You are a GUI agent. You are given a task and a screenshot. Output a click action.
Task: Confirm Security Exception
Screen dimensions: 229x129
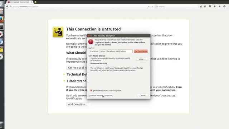101,95
